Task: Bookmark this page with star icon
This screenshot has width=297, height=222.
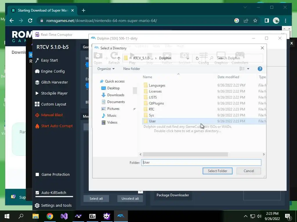Action: [x=255, y=21]
